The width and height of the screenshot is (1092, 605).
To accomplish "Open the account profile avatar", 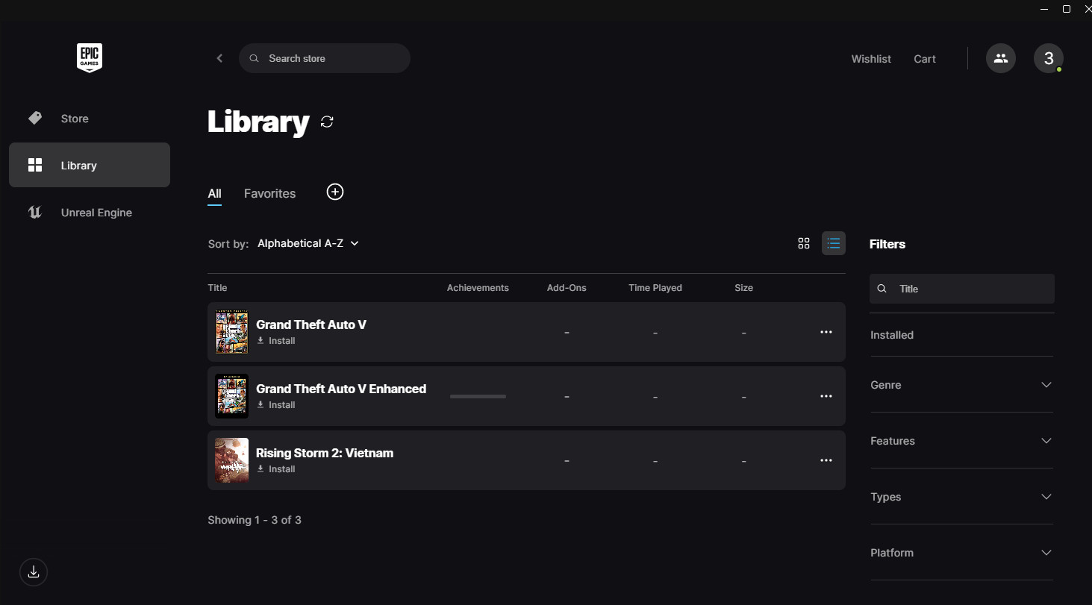I will click(1048, 58).
